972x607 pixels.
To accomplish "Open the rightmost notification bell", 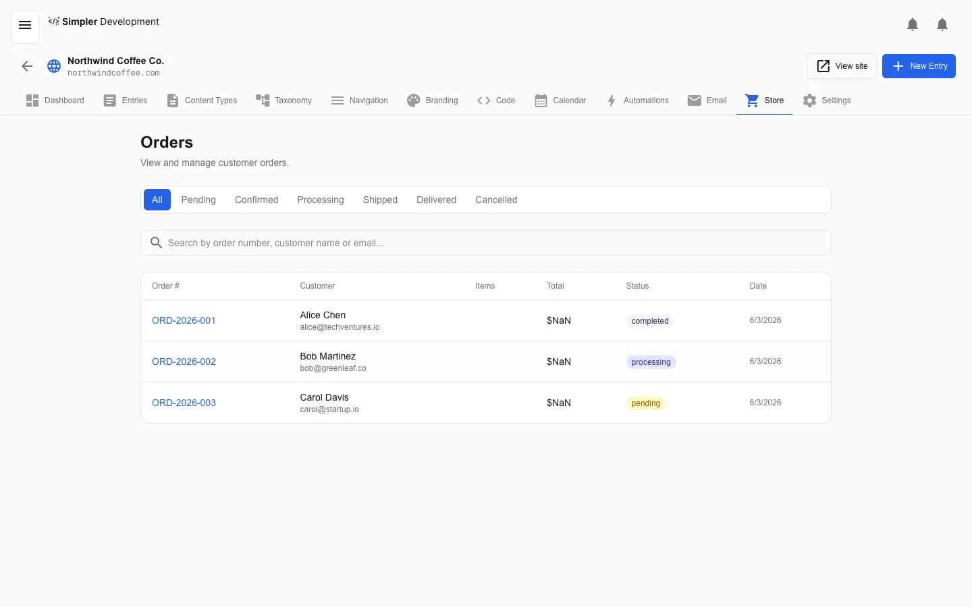I will coord(942,25).
